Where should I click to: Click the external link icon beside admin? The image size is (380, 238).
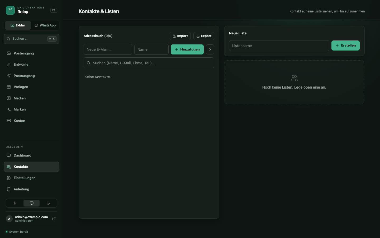[x=54, y=219]
